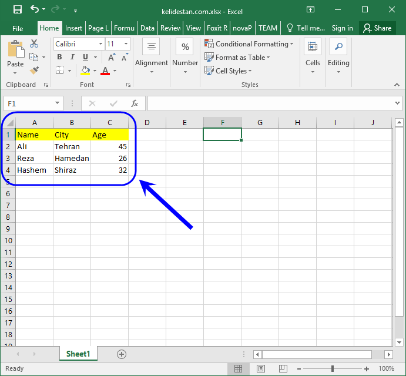Zoom in with plus button
This screenshot has height=376, width=406.
point(367,369)
